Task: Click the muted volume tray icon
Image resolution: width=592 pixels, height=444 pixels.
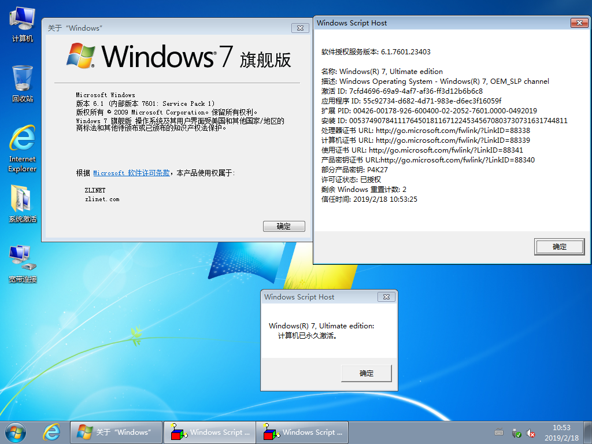Action: [531, 432]
